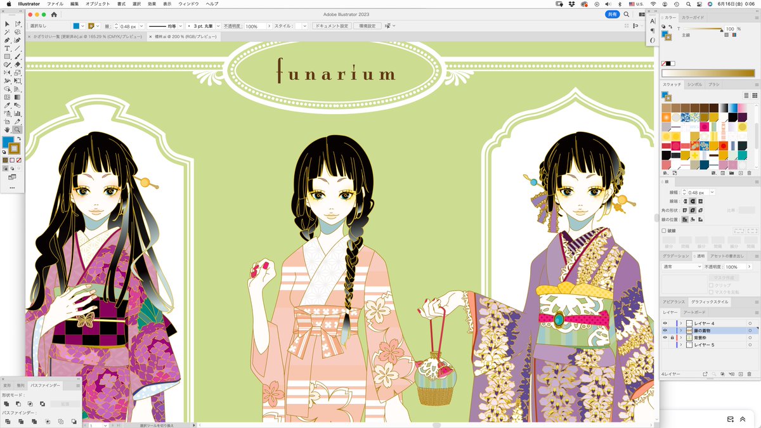This screenshot has width=761, height=428.
Task: Switch to アートボード panel tab
Action: (x=694, y=313)
